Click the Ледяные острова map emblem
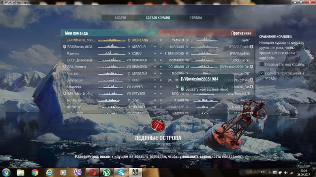The height and width of the screenshot is (177, 316). (x=158, y=125)
